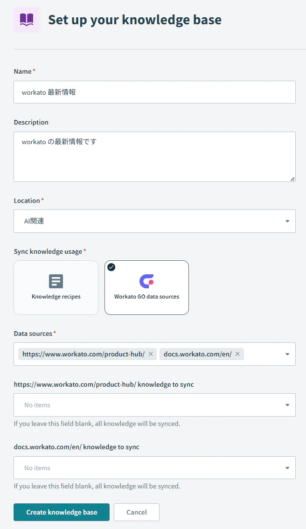Click the Description box resize handle
Screen dimensions: 306x529
point(292,179)
